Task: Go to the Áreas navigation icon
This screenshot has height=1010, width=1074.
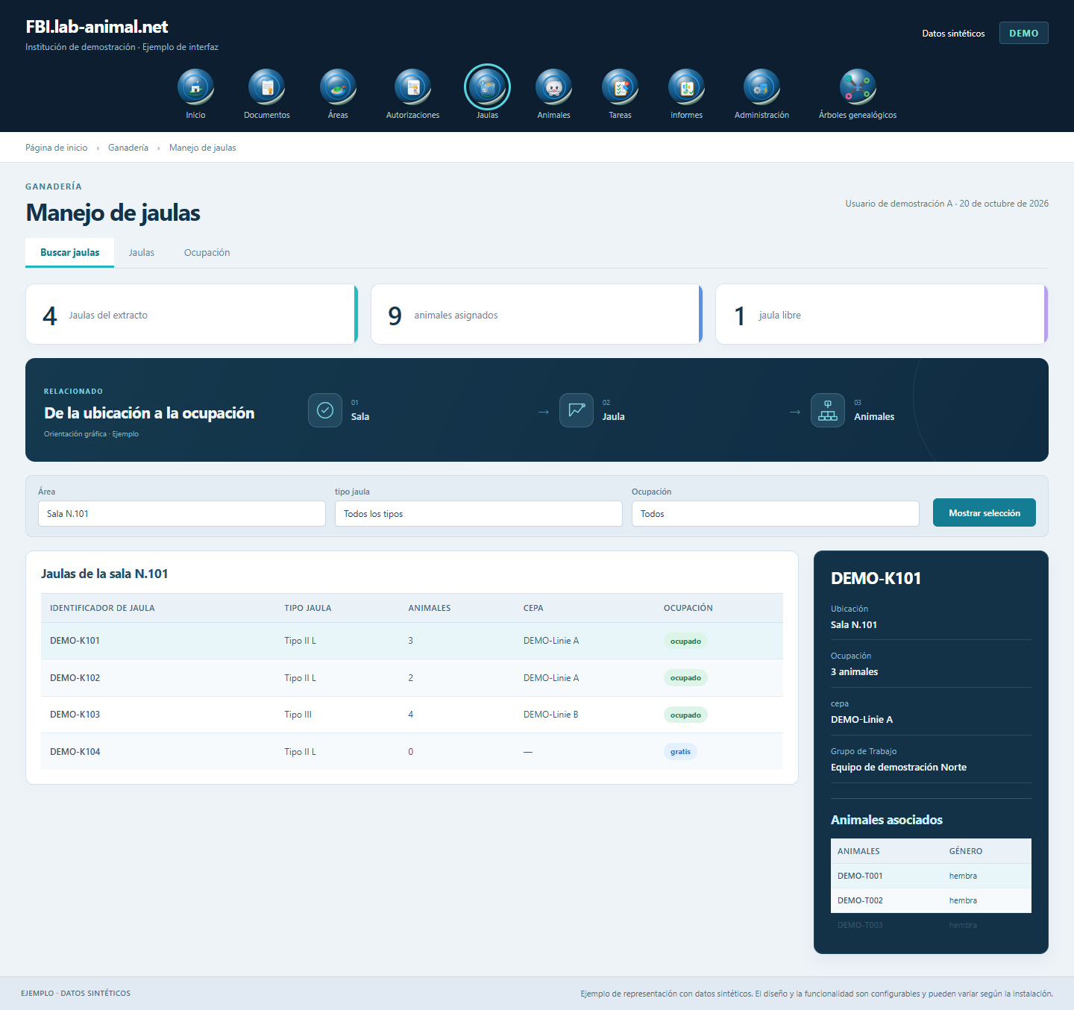Action: [x=338, y=87]
